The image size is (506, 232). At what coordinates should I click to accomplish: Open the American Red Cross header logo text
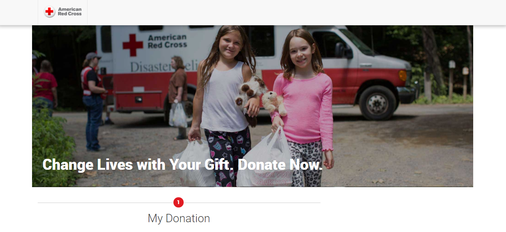click(70, 12)
